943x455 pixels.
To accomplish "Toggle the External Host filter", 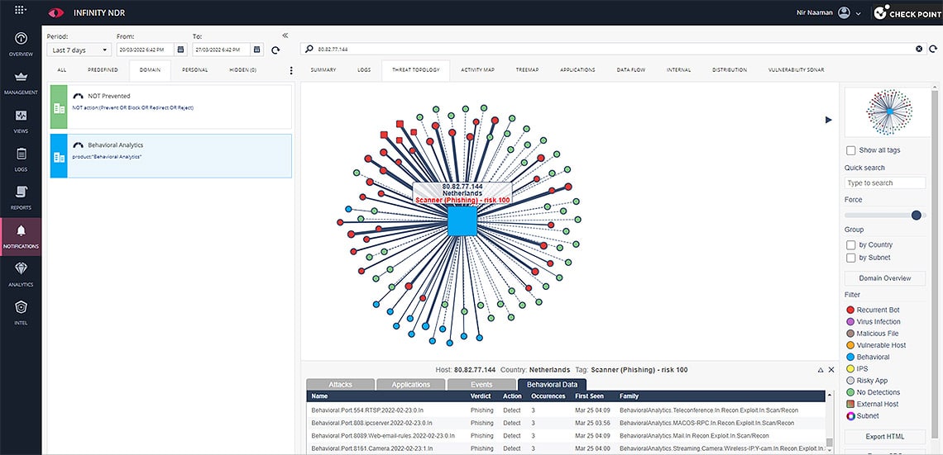I will tap(872, 404).
